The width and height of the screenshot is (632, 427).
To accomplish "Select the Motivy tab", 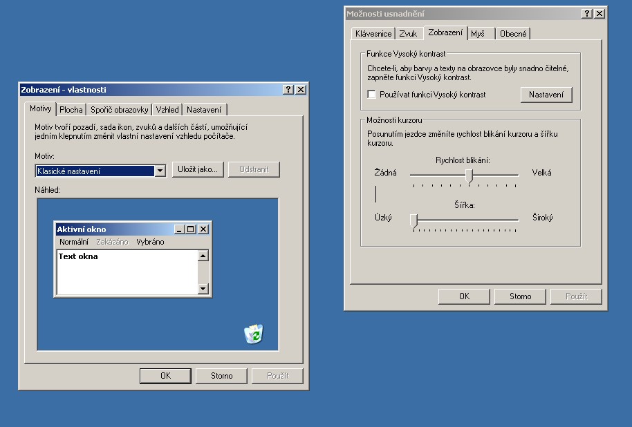I will coord(41,108).
